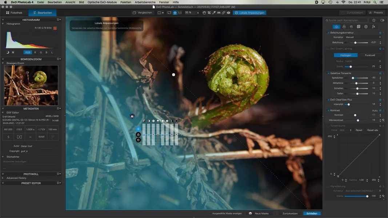Open the Detail corrections tab icon

(351, 27)
